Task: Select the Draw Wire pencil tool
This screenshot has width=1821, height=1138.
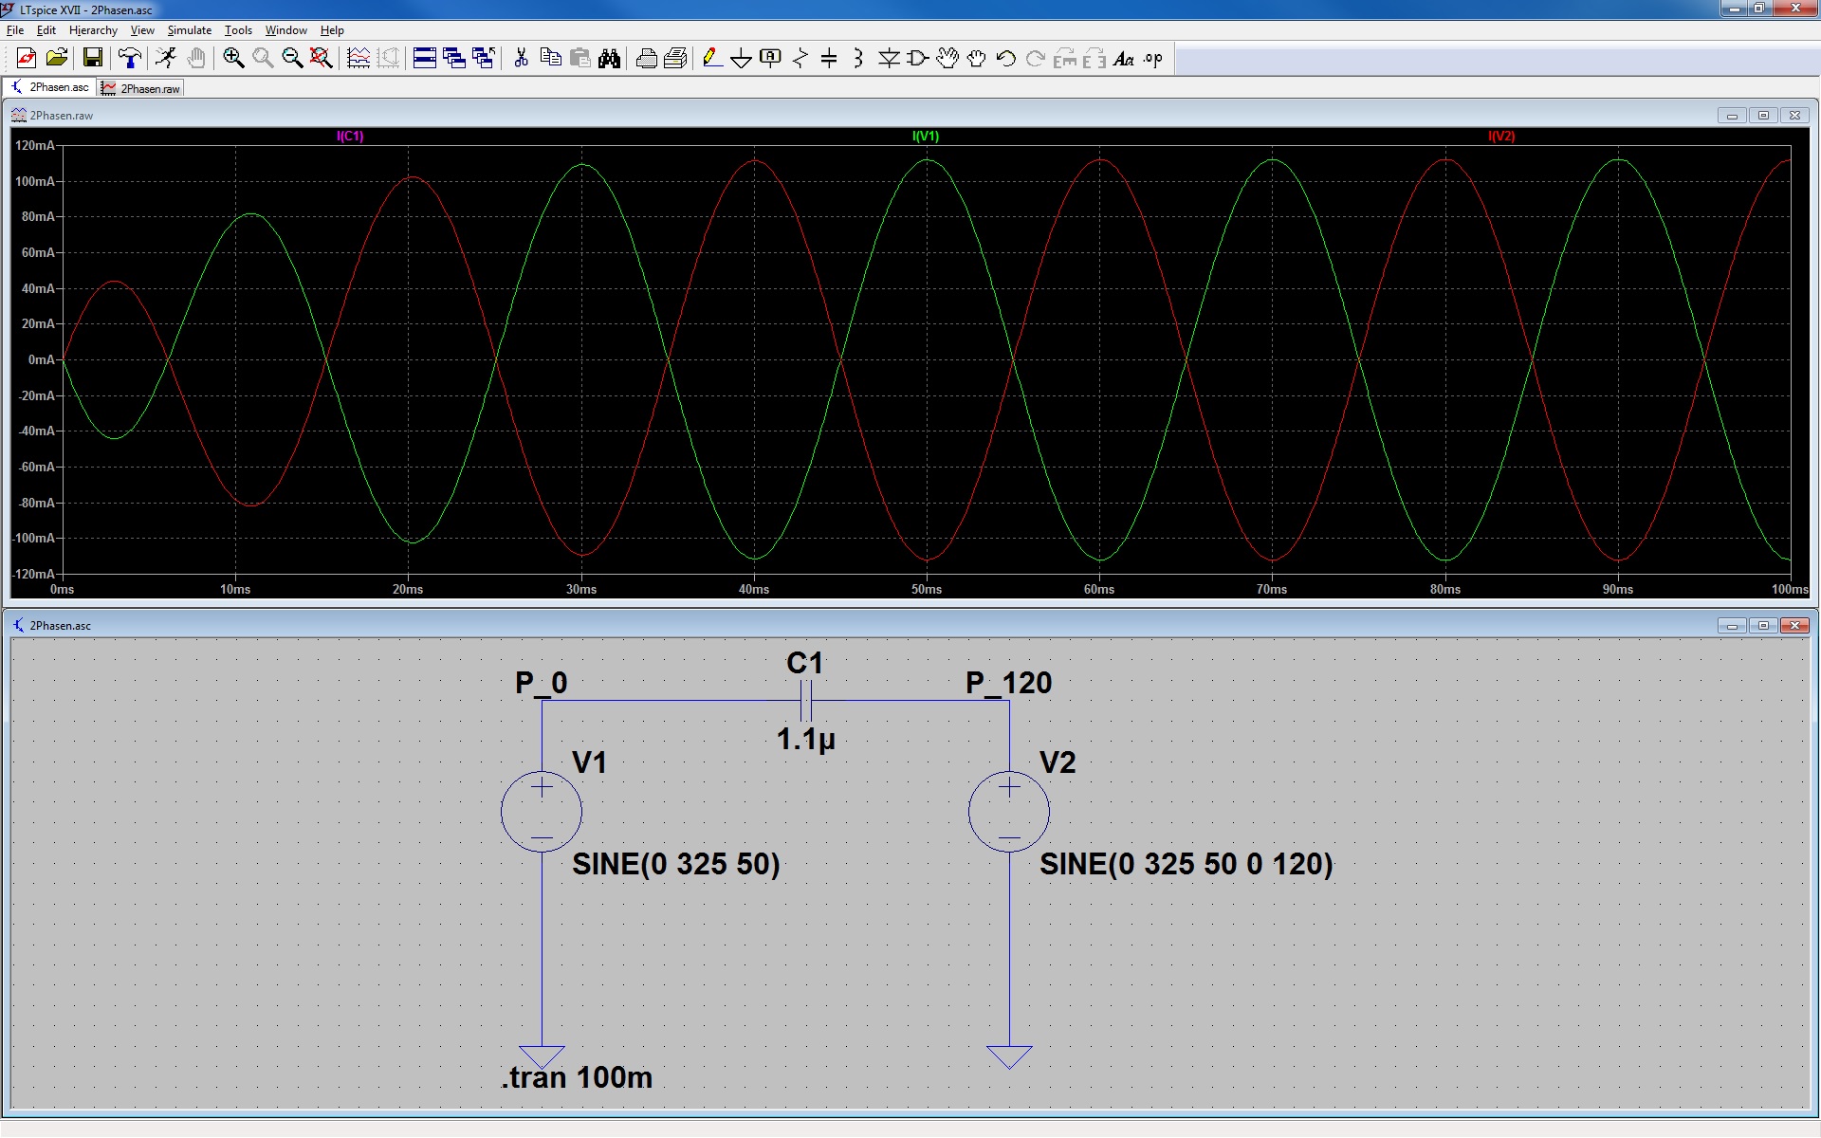Action: (x=711, y=59)
